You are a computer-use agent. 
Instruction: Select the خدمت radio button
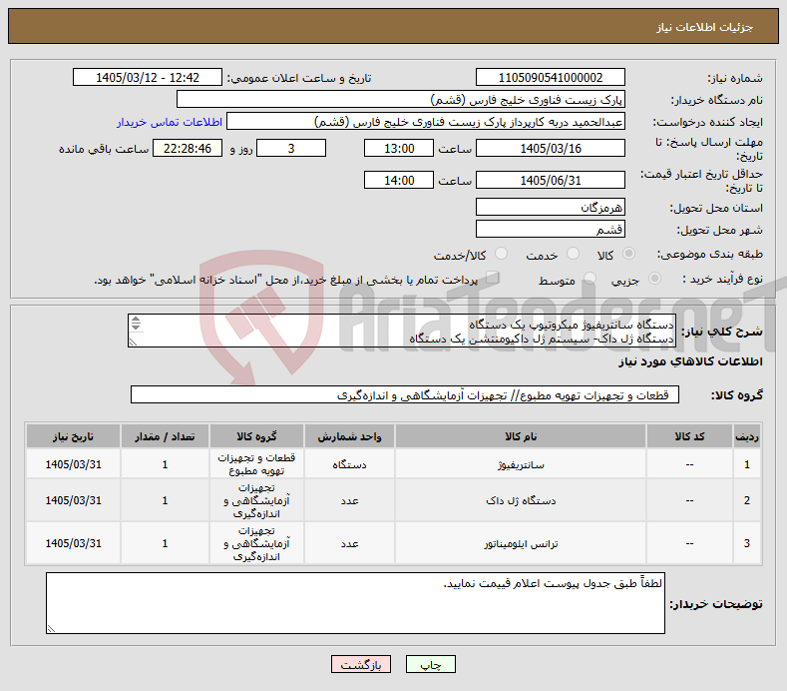click(573, 254)
